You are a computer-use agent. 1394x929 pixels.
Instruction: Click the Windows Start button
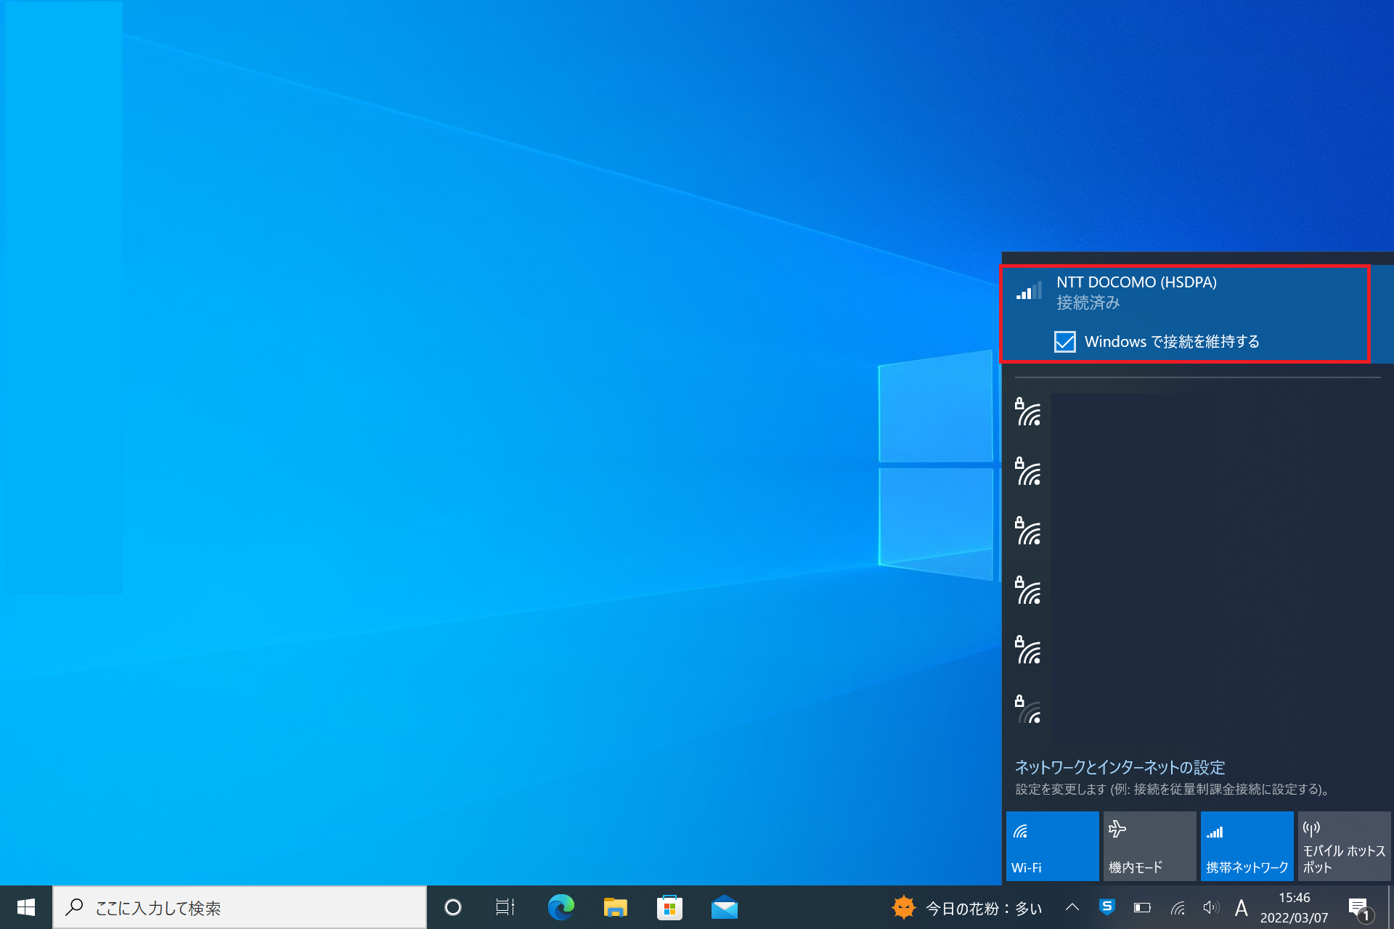click(26, 907)
